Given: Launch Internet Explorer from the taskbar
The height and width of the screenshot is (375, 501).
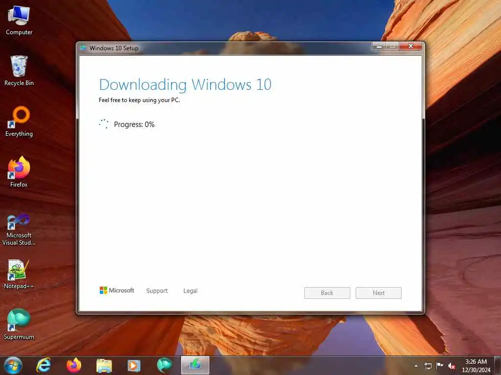Looking at the screenshot, I should click(x=44, y=365).
